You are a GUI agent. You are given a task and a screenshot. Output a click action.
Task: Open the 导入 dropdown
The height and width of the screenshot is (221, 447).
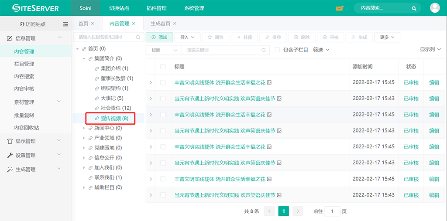click(187, 37)
